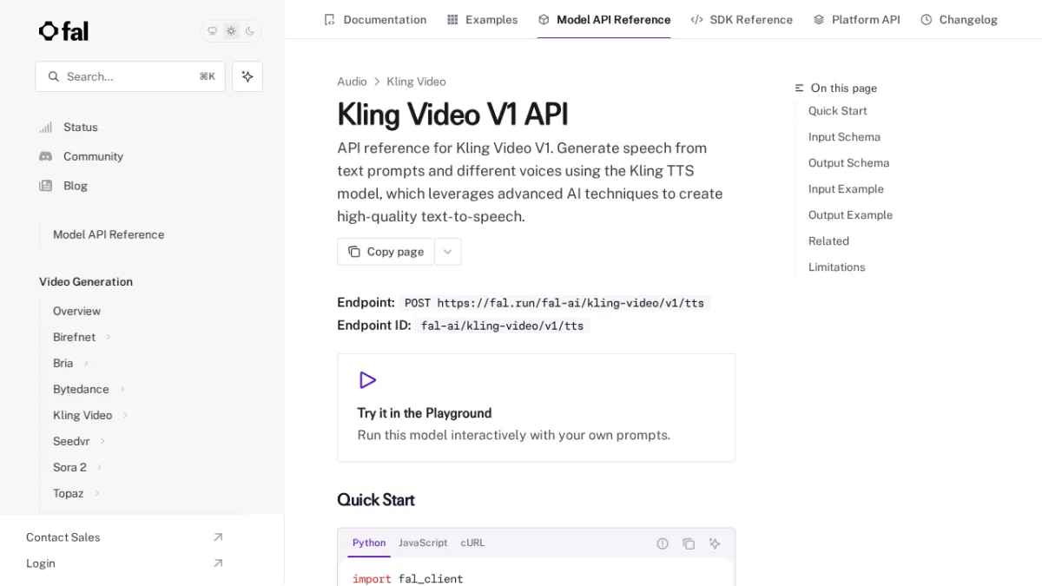The image size is (1042, 586).
Task: Jump to Limitations section
Action: pos(836,267)
